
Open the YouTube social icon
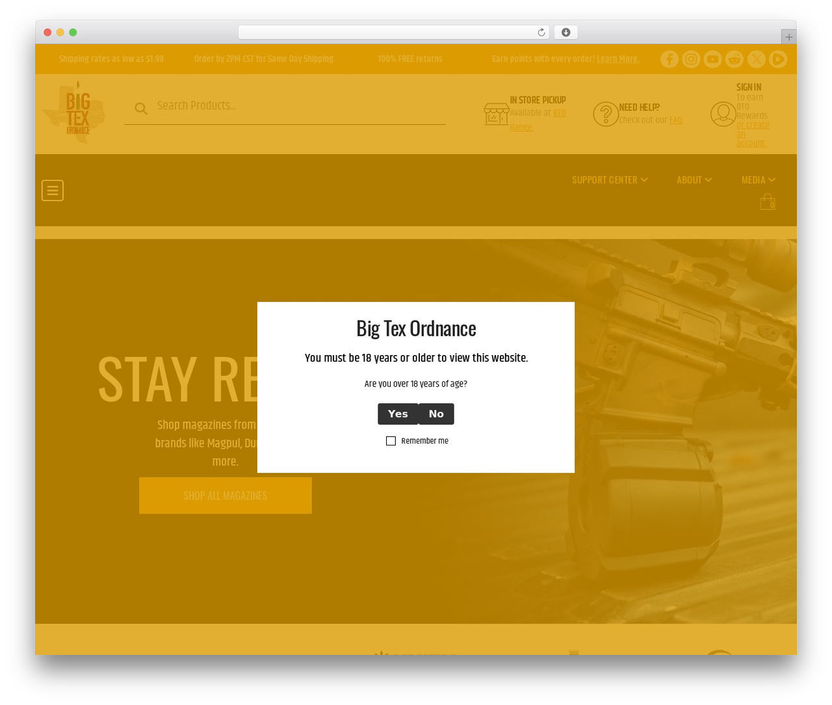pyautogui.click(x=713, y=59)
